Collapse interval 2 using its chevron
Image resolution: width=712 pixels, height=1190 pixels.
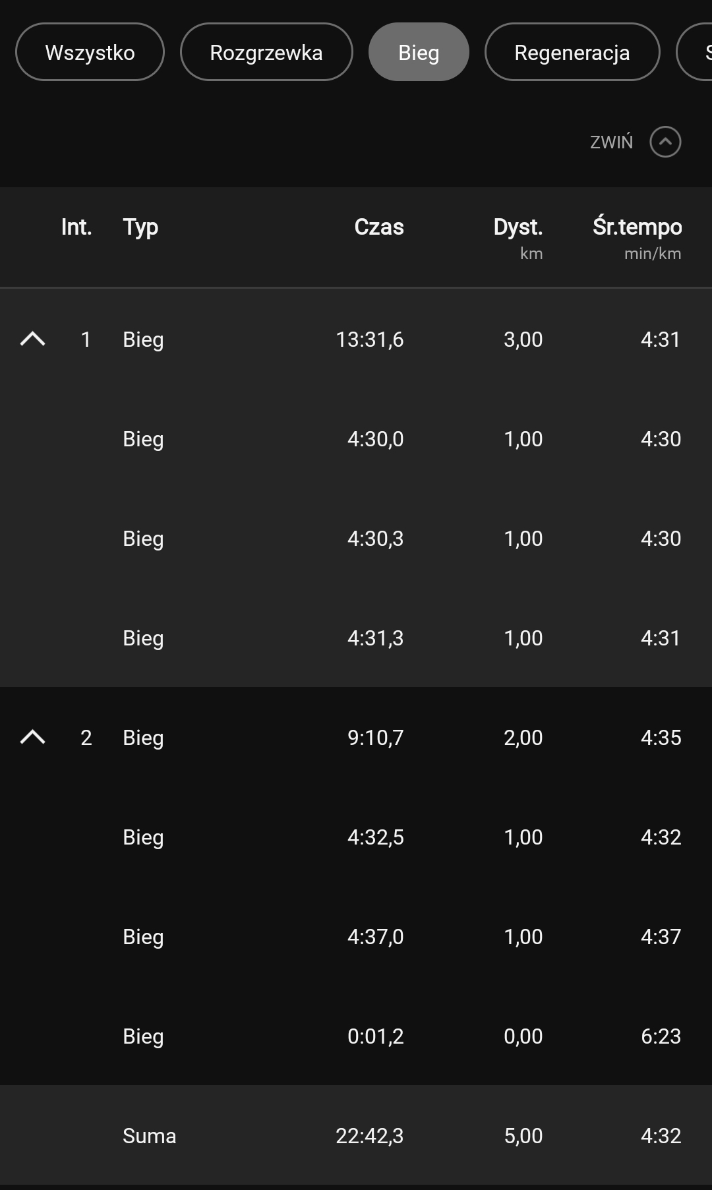click(32, 737)
